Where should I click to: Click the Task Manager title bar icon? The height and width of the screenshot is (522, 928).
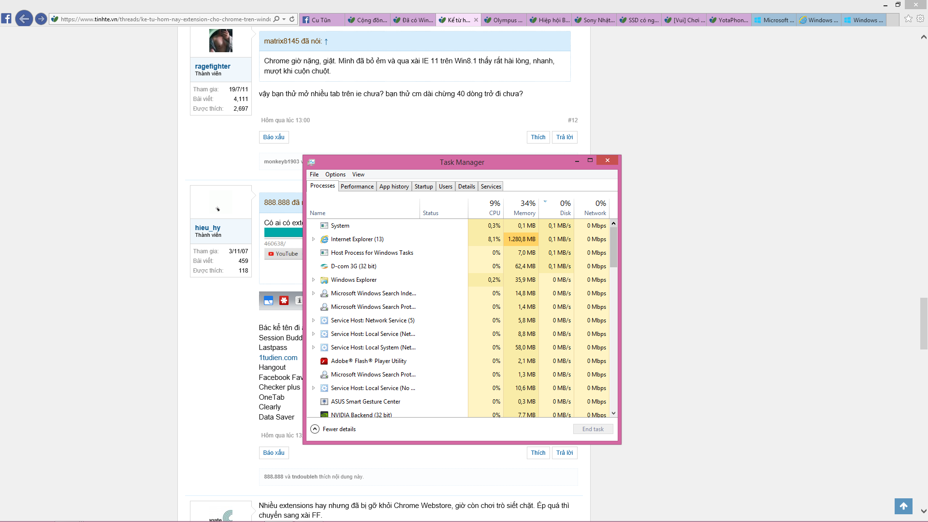click(x=312, y=162)
